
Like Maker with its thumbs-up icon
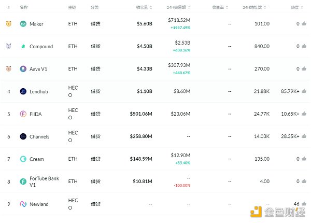305,24
